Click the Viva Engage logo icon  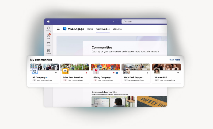[x=65, y=29]
